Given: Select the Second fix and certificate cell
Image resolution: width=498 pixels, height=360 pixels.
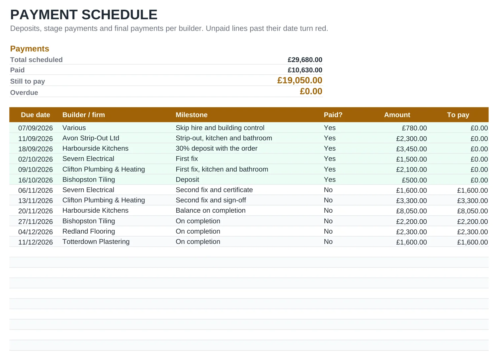Looking at the screenshot, I should pyautogui.click(x=214, y=190).
